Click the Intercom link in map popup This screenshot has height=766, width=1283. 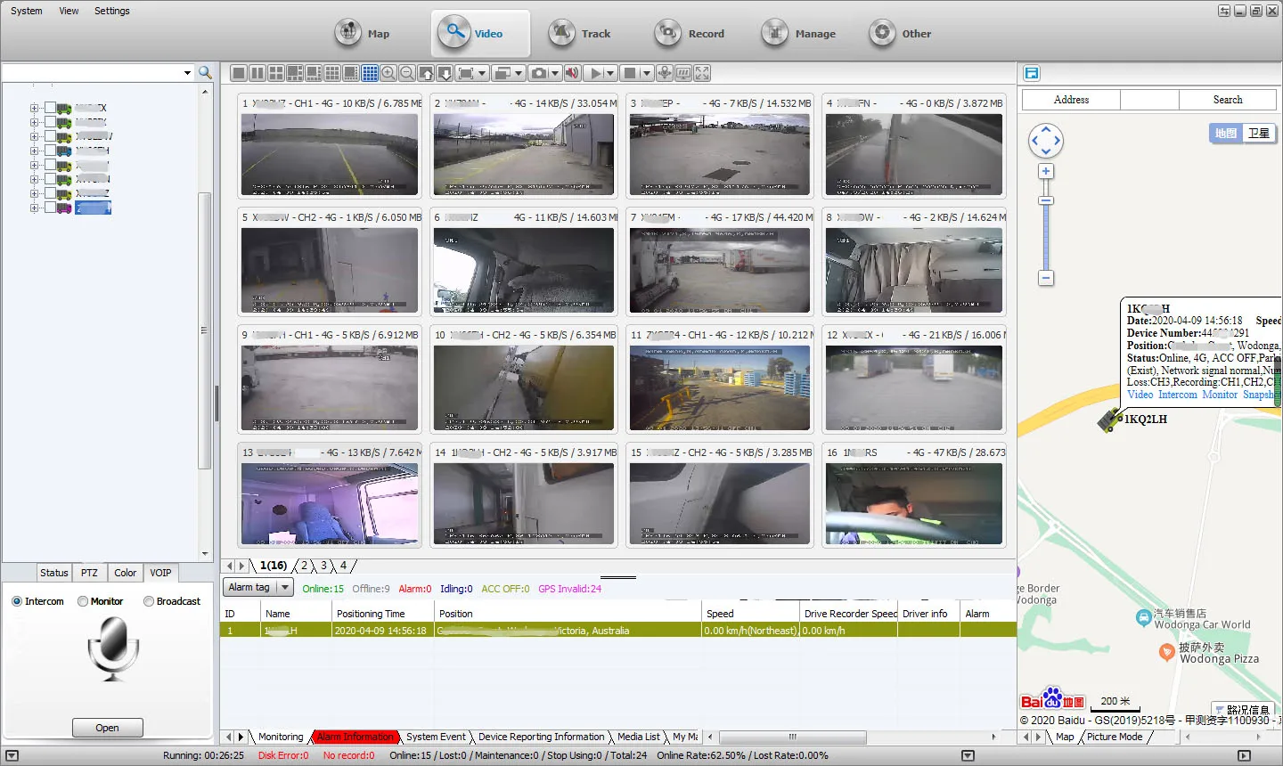(x=1177, y=395)
